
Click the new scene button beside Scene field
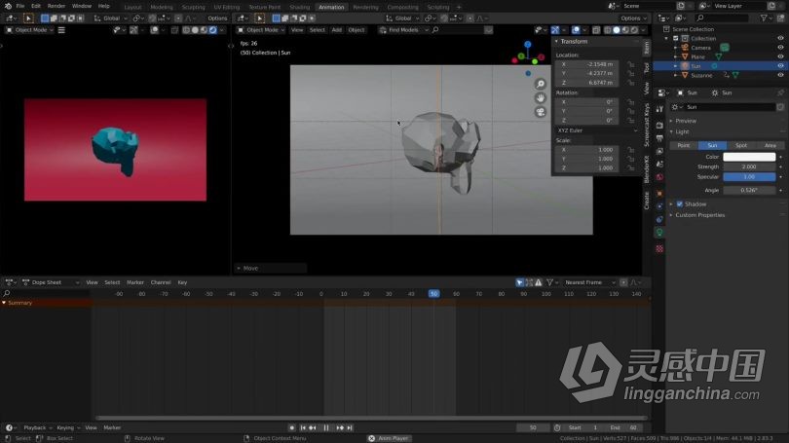pos(681,6)
